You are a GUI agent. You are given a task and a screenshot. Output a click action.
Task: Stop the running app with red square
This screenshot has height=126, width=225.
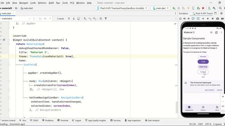[203, 8]
